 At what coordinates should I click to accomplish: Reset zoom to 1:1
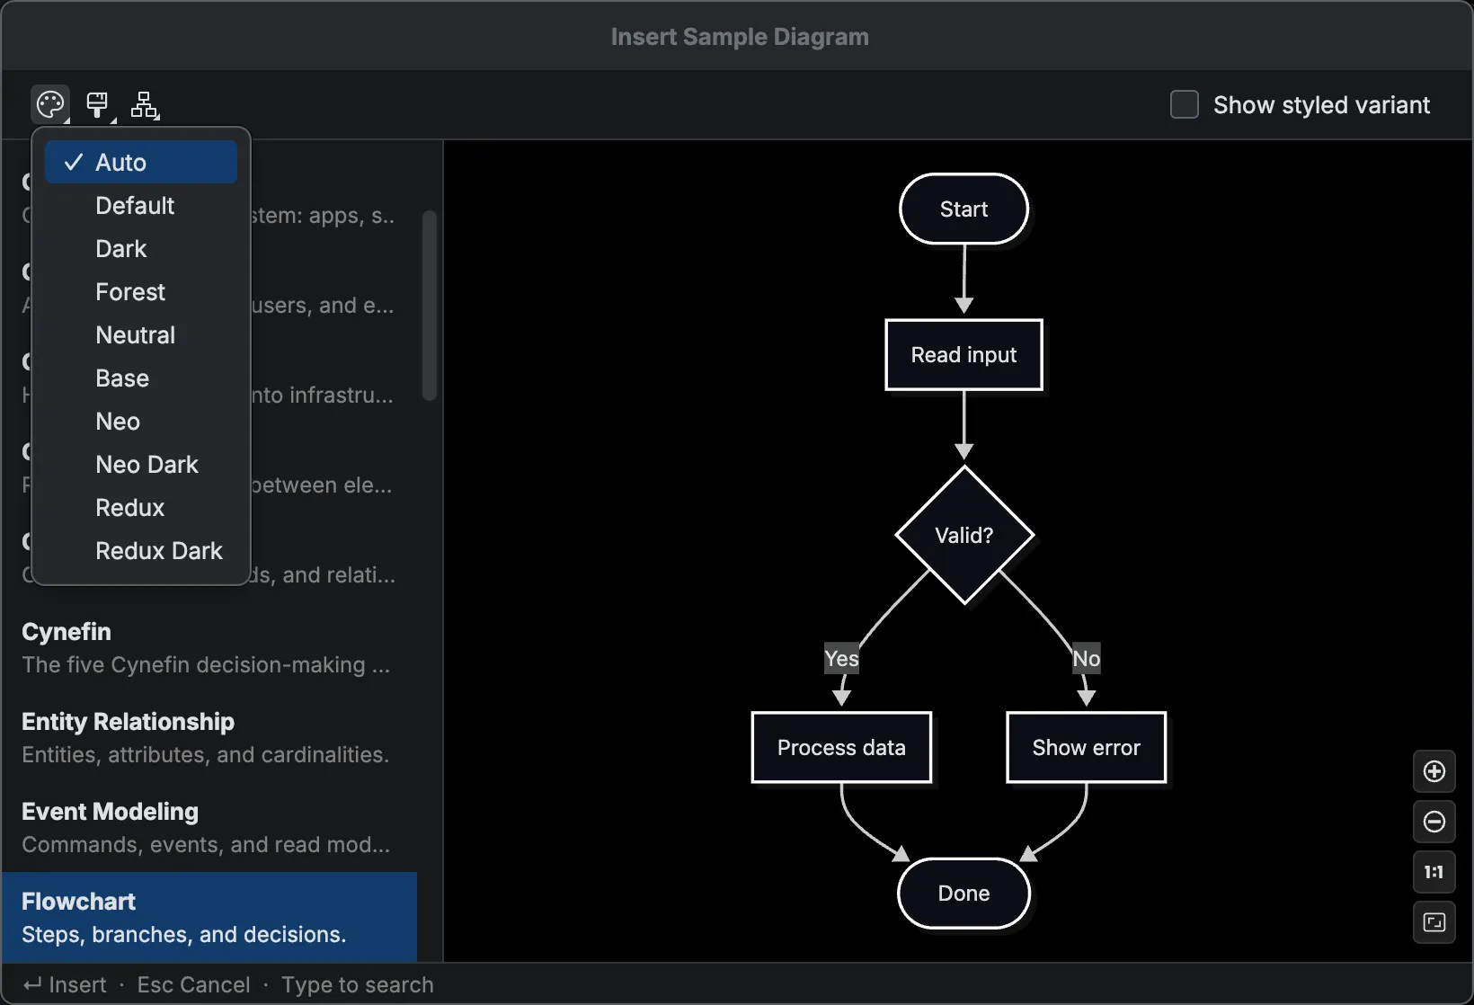point(1434,872)
